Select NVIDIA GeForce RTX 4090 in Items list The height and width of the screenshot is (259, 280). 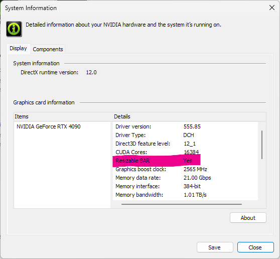[x=49, y=126]
